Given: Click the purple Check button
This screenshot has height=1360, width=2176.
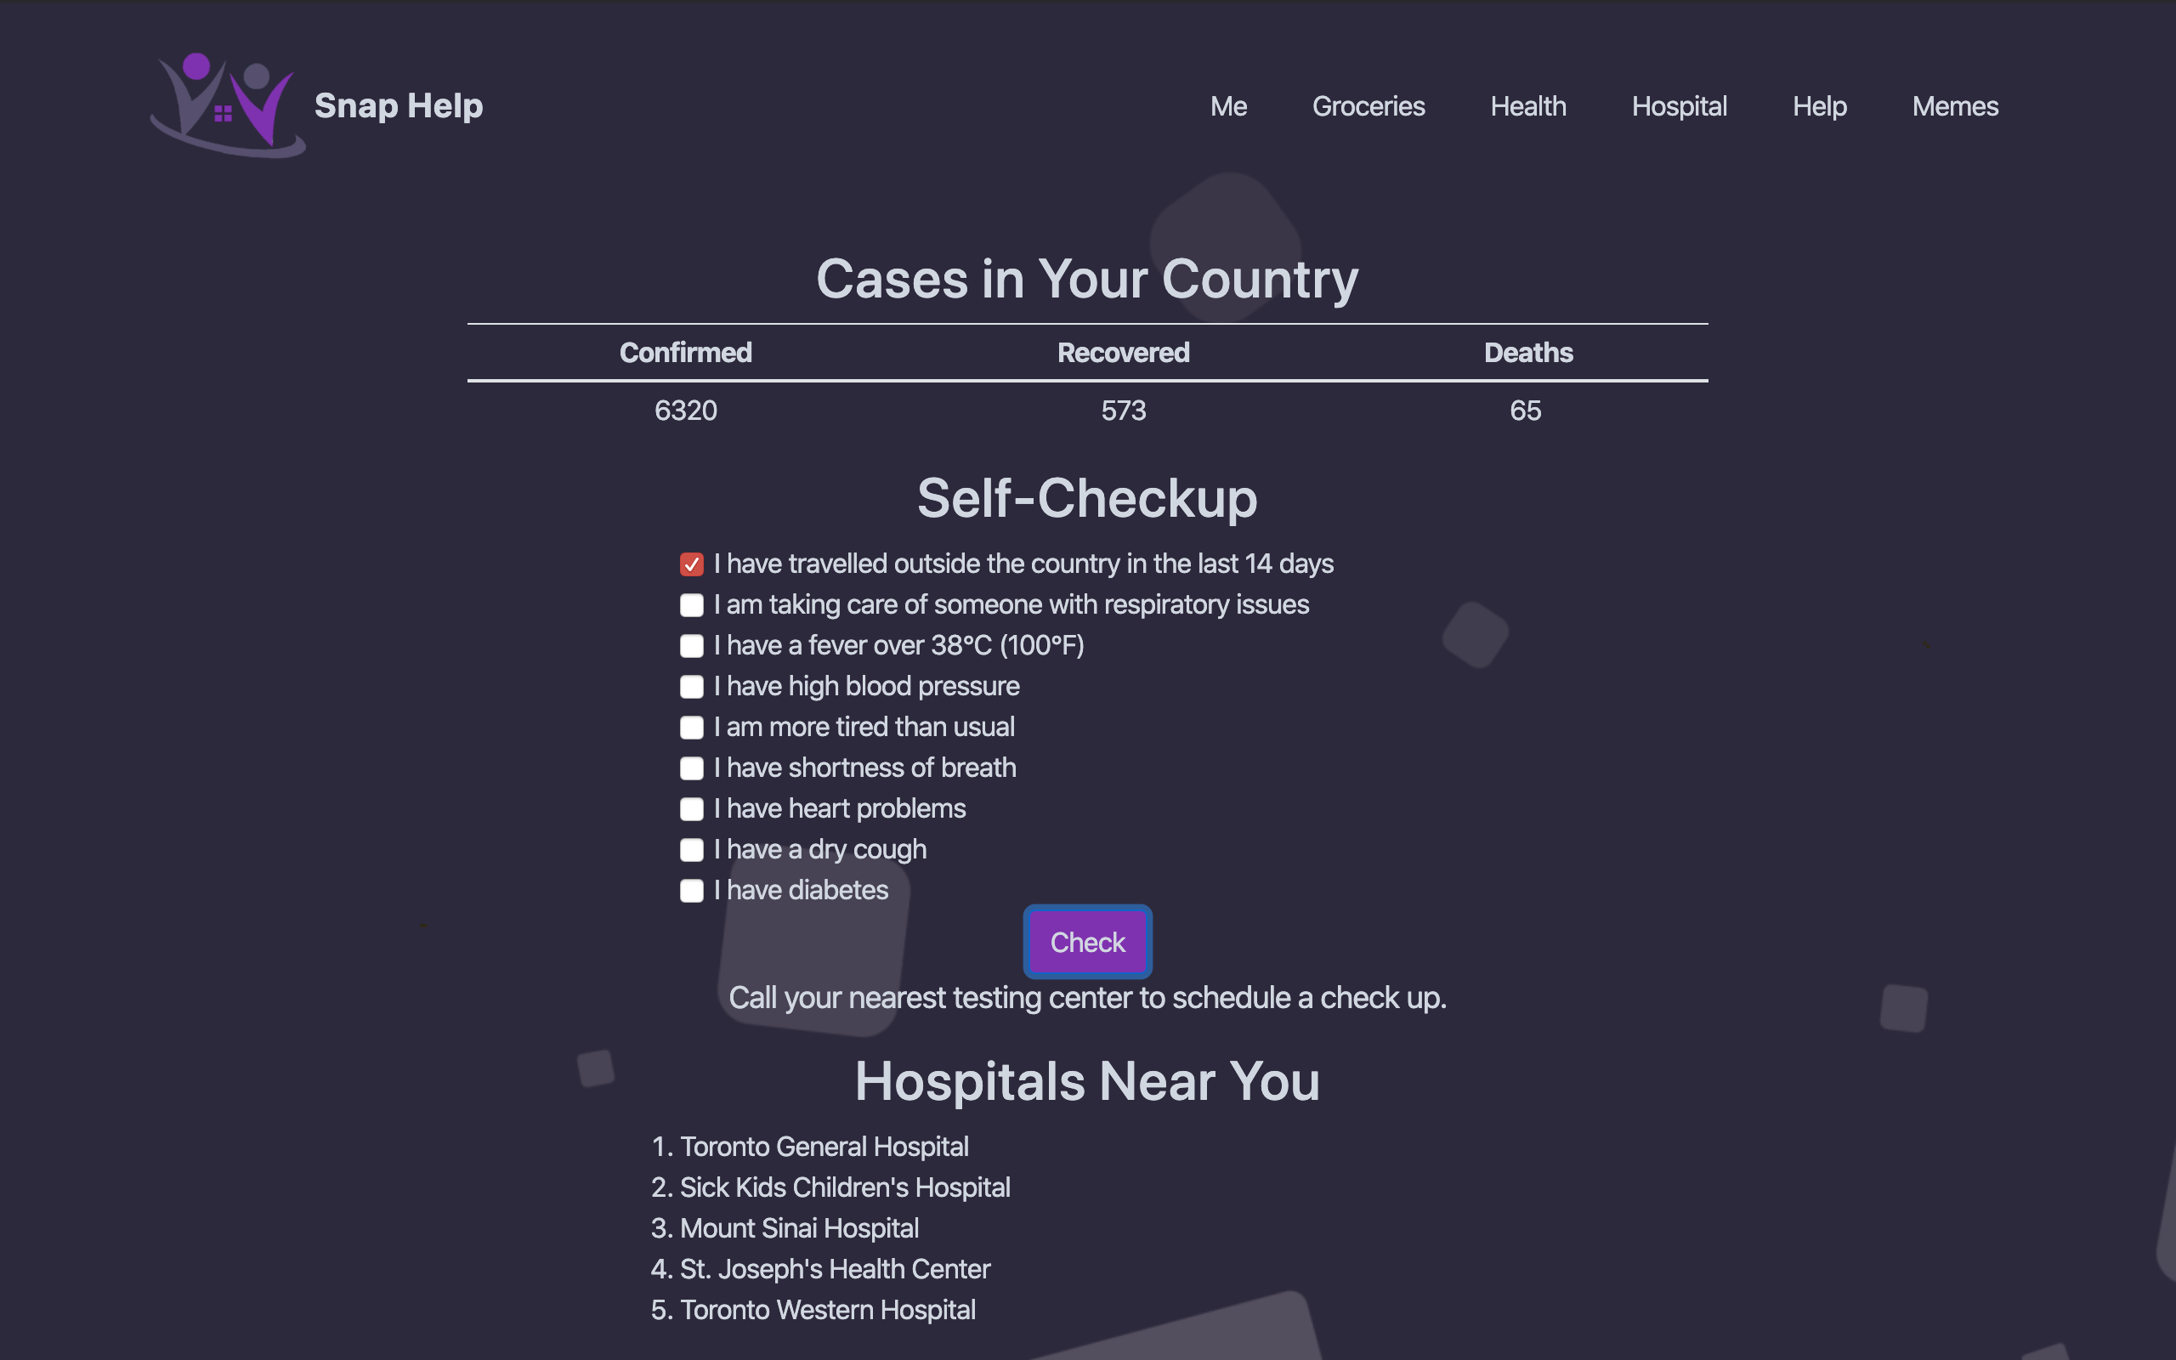Looking at the screenshot, I should [x=1088, y=942].
